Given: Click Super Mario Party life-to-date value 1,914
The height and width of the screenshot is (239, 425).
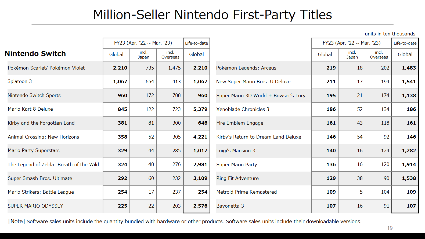Looking at the screenshot, I should point(409,165).
